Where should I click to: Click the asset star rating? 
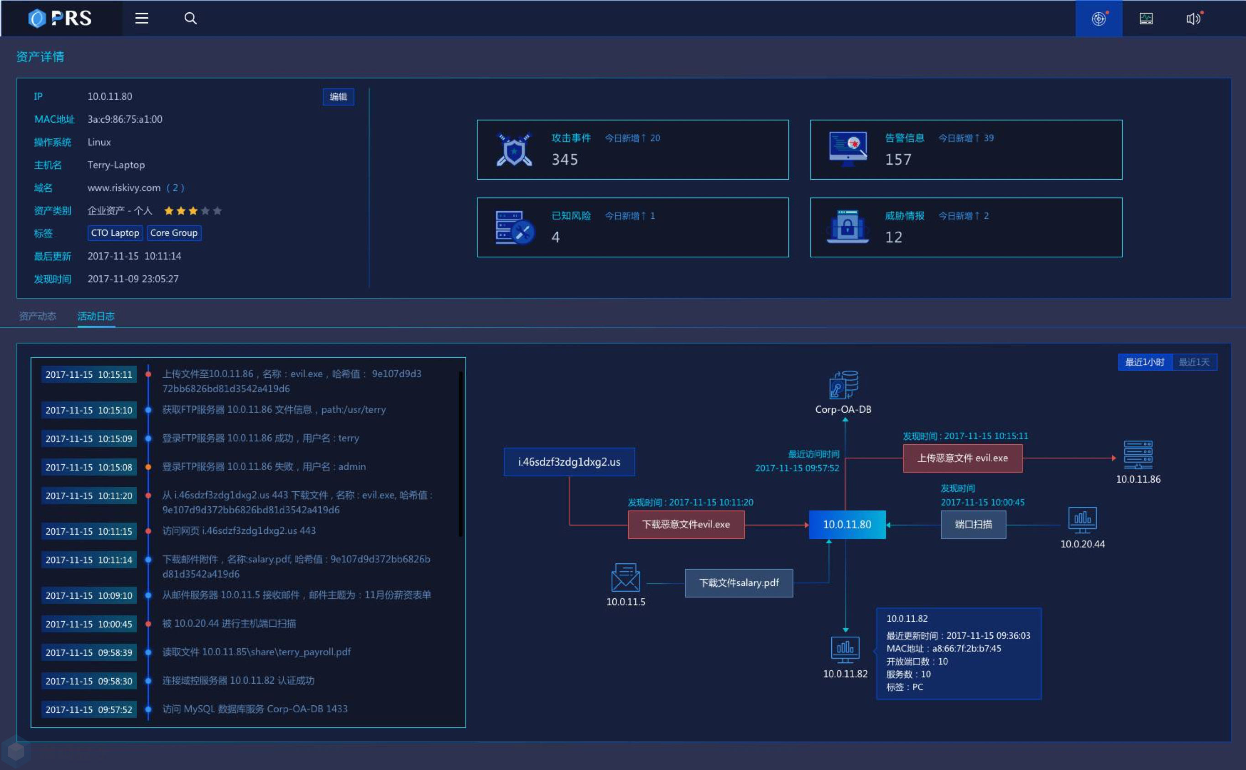coord(193,211)
